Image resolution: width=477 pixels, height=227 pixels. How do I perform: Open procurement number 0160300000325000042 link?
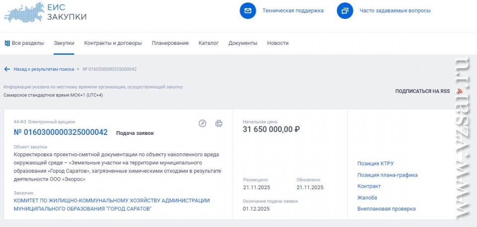[61, 132]
